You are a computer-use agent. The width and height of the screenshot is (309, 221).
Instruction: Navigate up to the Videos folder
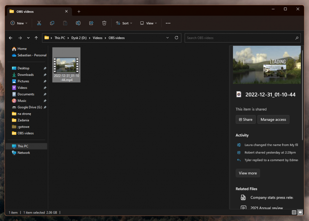(36, 38)
